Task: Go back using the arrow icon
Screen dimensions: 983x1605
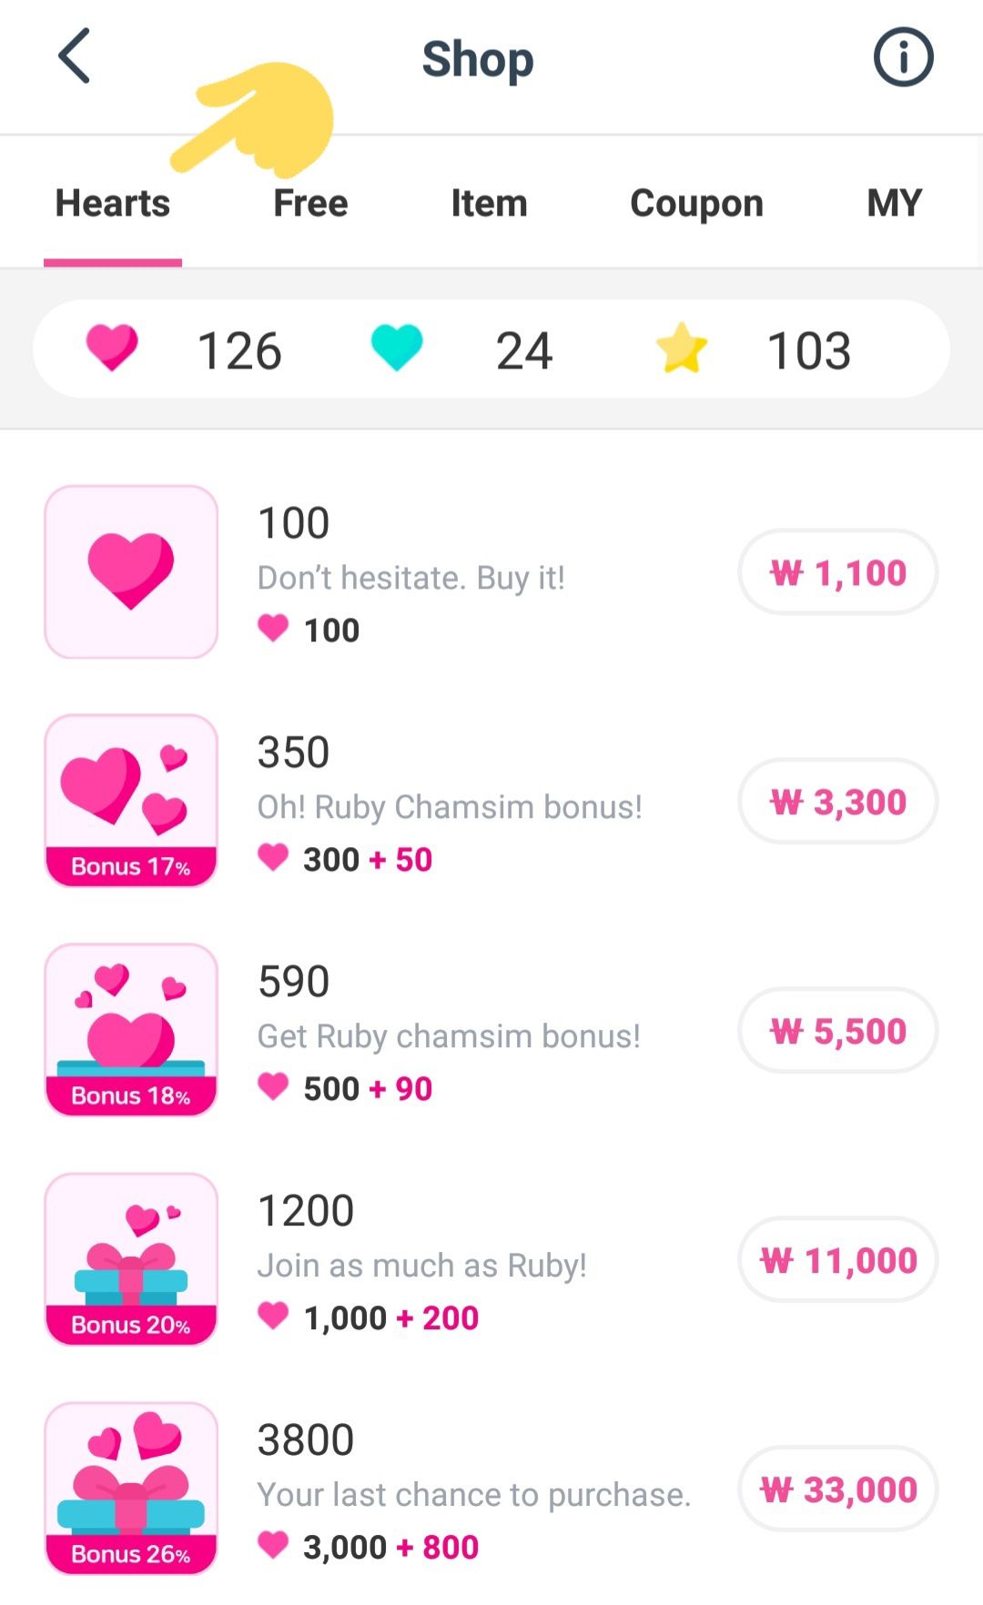Action: pyautogui.click(x=75, y=56)
